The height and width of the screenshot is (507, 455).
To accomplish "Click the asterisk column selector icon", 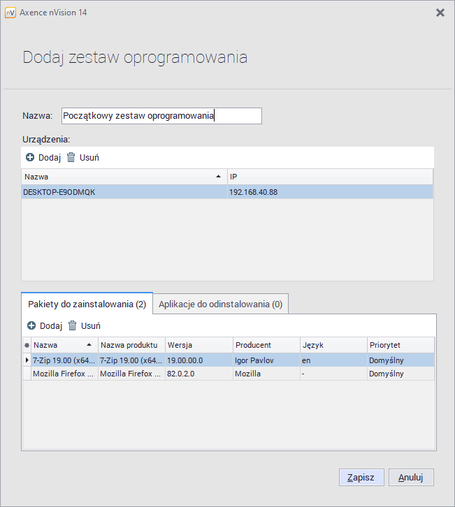I will pyautogui.click(x=27, y=346).
